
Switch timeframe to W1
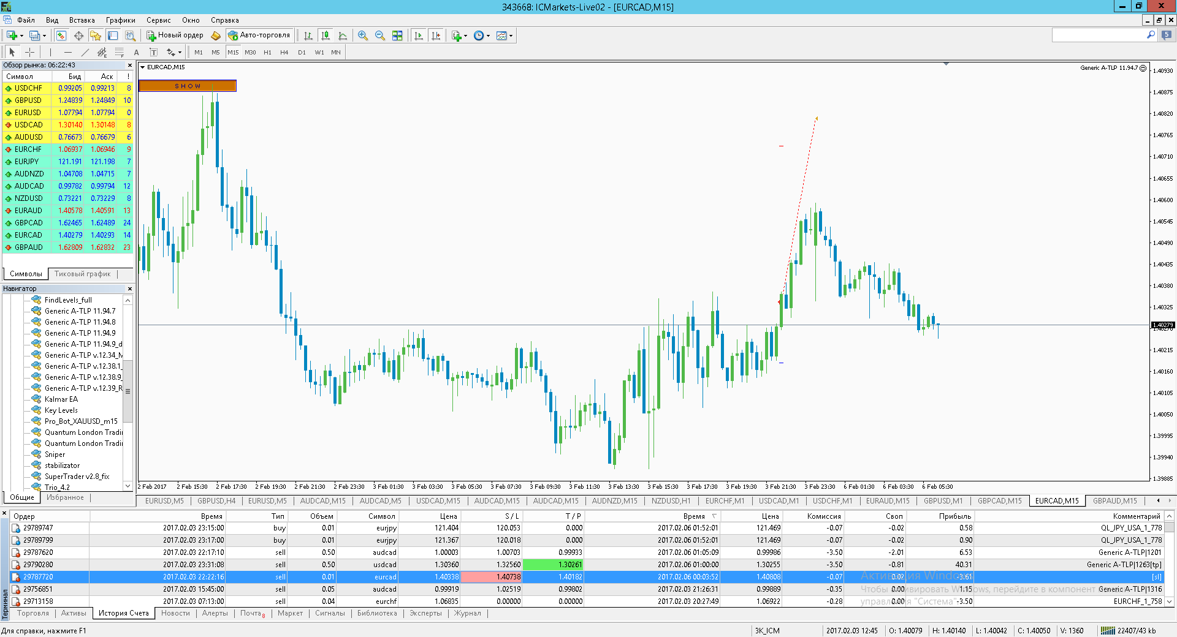point(319,52)
